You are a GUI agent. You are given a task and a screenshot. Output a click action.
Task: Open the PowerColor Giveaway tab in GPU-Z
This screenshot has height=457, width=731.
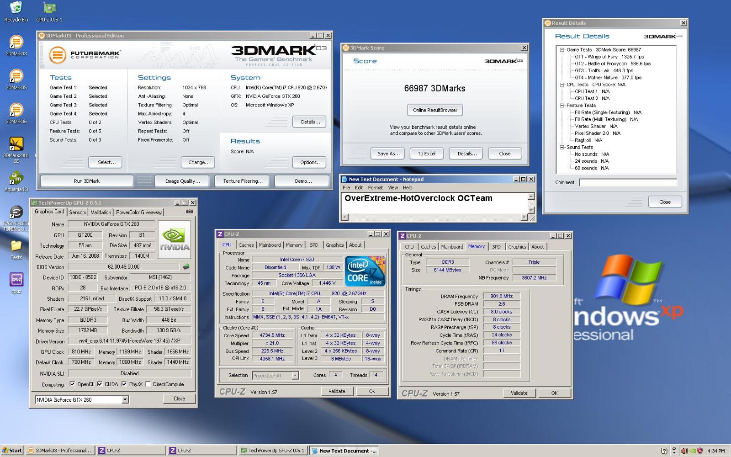[138, 213]
